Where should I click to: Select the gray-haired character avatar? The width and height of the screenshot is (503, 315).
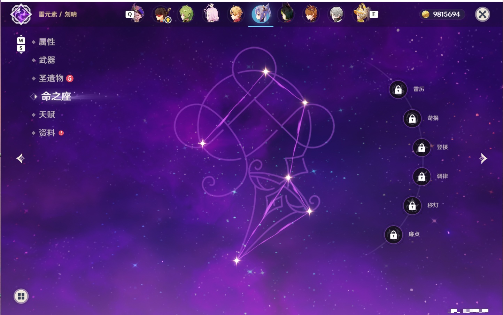tap(336, 14)
